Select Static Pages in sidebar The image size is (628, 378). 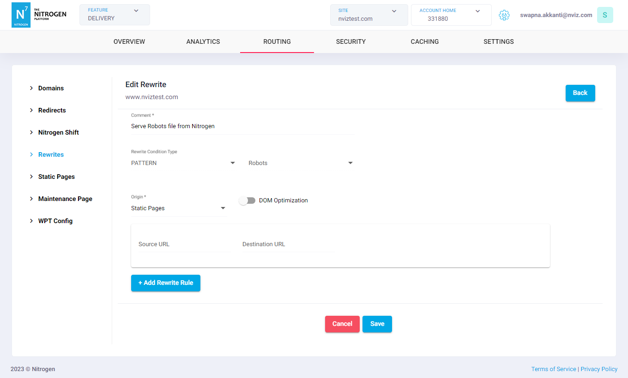56,177
